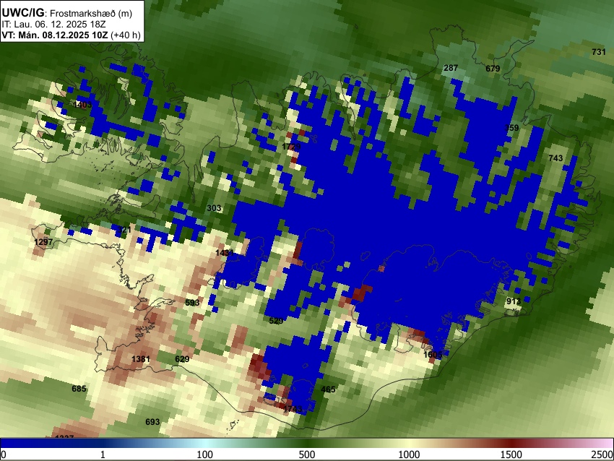Click the map value 629

click(x=182, y=359)
